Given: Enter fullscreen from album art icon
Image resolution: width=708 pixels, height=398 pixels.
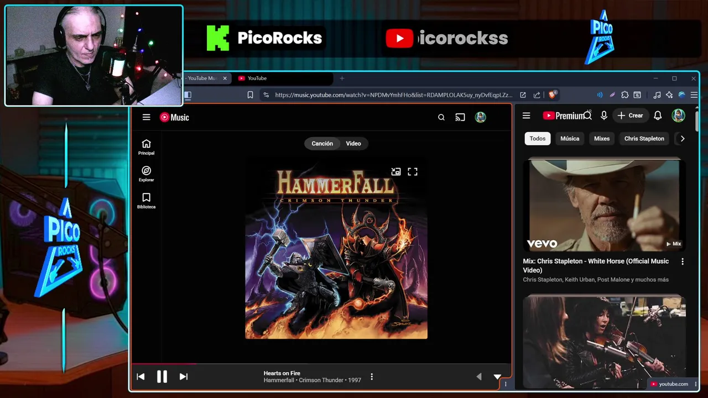Looking at the screenshot, I should (413, 172).
